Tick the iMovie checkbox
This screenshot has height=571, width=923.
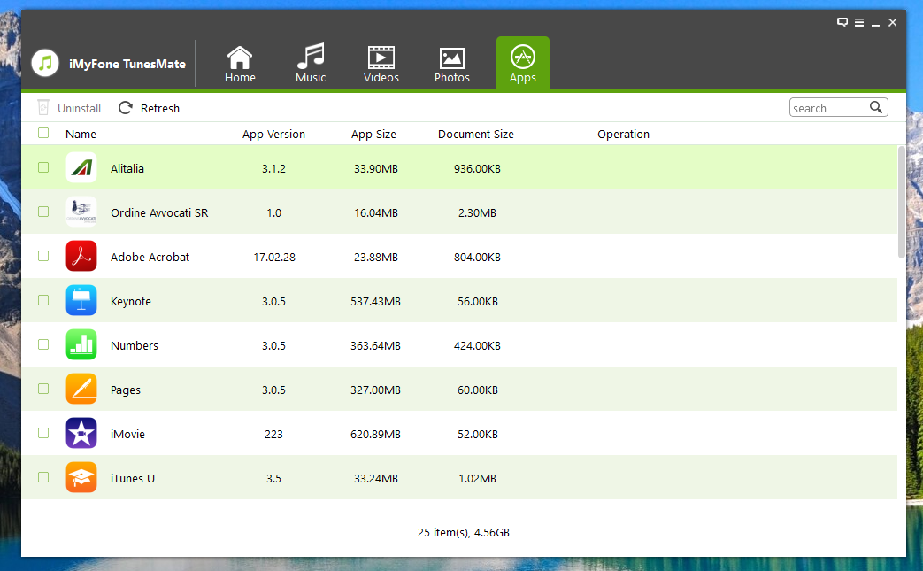[43, 433]
